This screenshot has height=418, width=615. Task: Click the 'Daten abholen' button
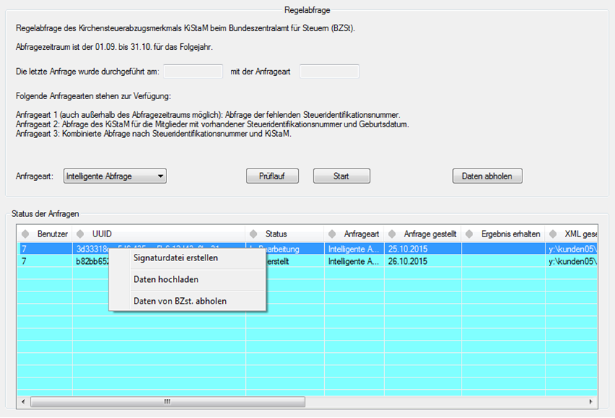click(x=487, y=176)
